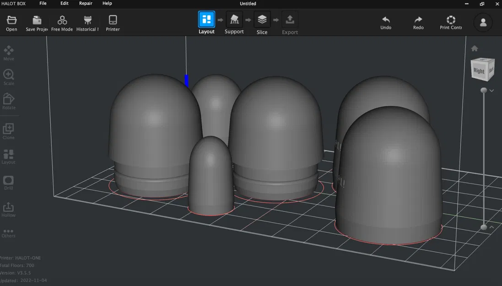
Task: Collapse the clipping slider with the top chevron
Action: (x=492, y=91)
